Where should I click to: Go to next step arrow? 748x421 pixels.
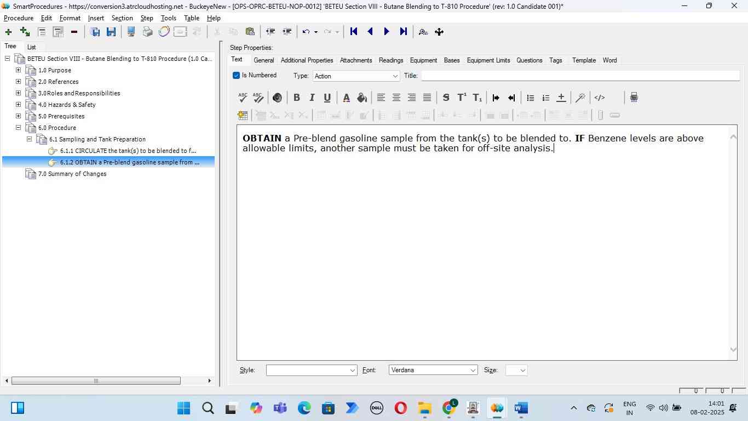pyautogui.click(x=387, y=32)
